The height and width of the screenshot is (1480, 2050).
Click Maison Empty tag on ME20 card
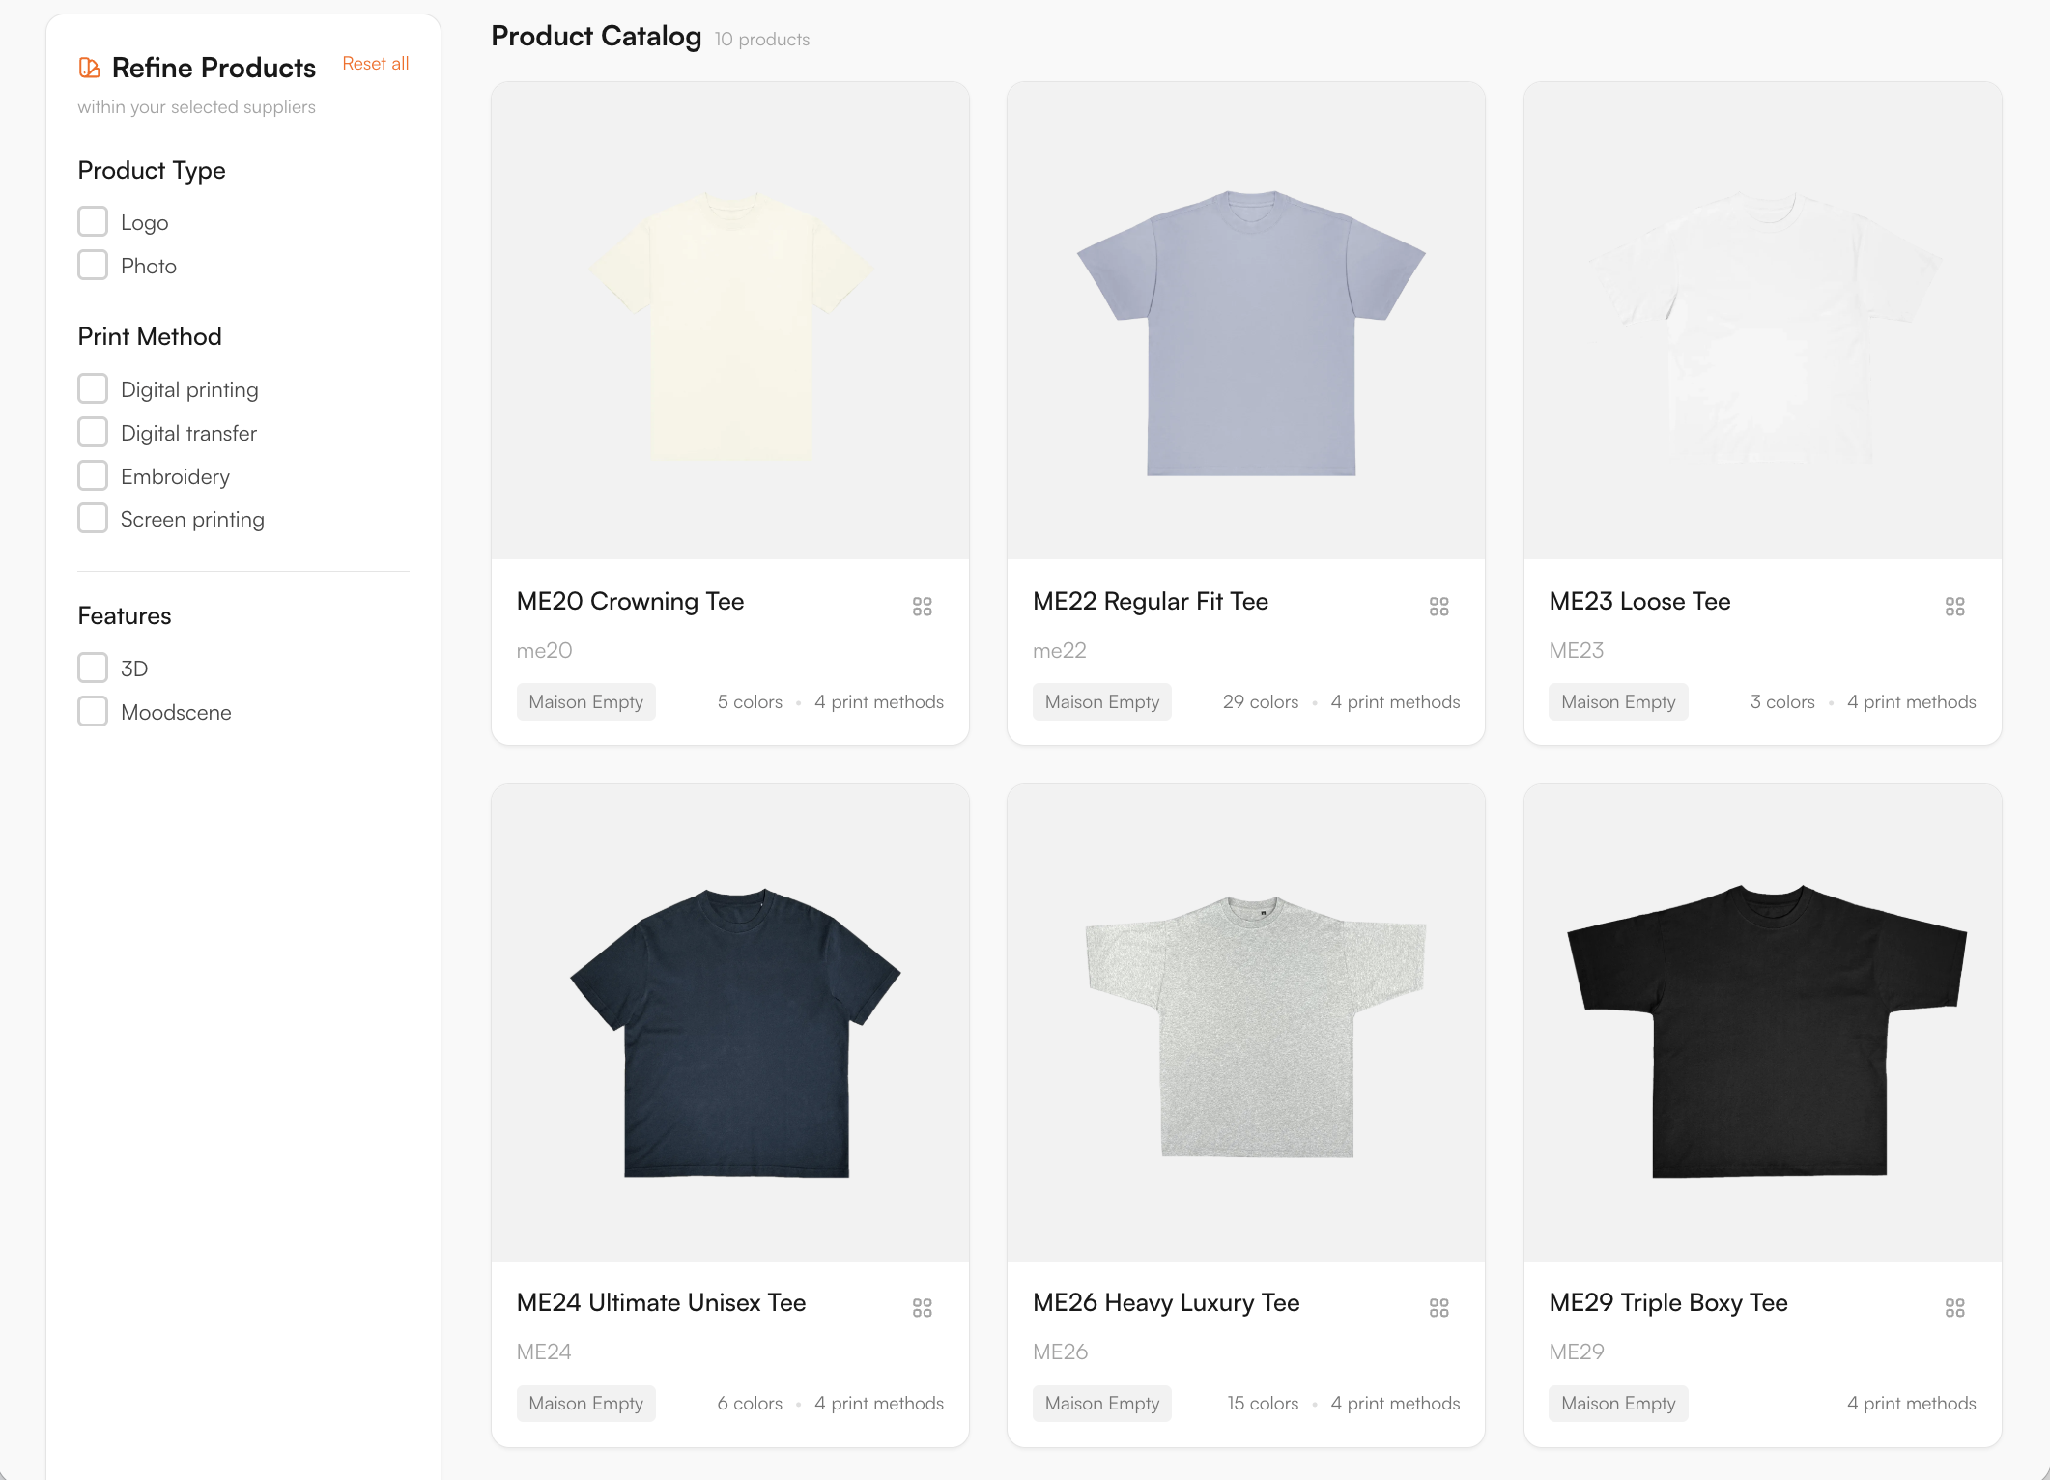[586, 702]
